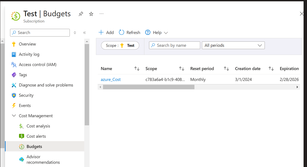Sort by Name column arrows
The height and width of the screenshot is (167, 307).
point(137,69)
